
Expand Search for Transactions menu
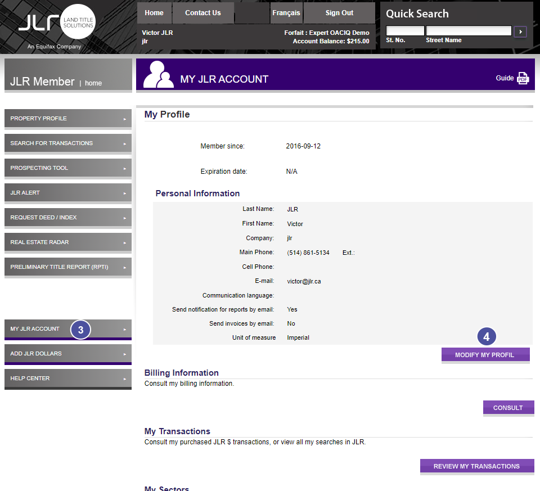tap(67, 143)
